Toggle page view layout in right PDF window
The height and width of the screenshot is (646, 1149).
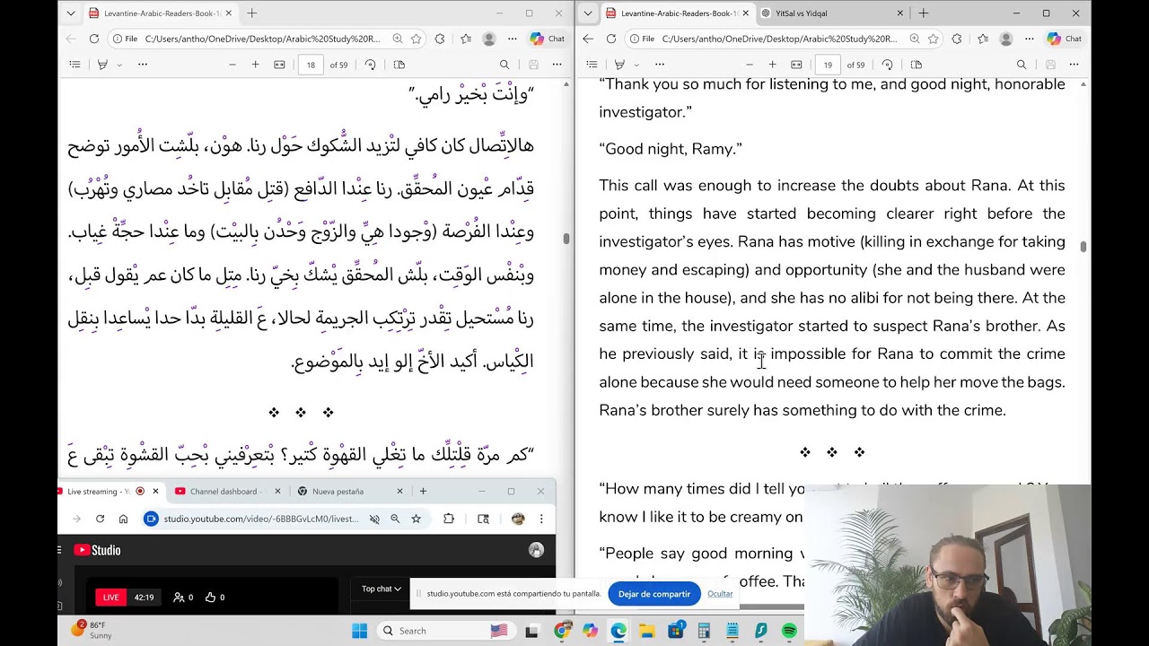(x=917, y=65)
